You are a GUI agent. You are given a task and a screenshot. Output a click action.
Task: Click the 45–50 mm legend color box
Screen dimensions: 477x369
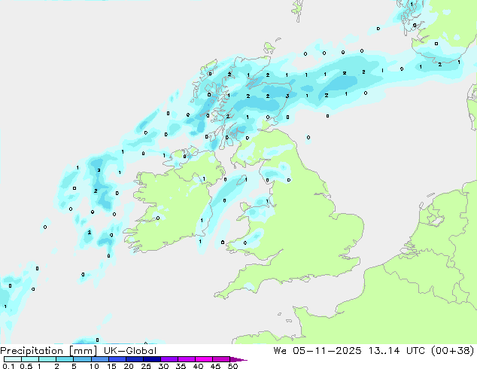coord(221,359)
